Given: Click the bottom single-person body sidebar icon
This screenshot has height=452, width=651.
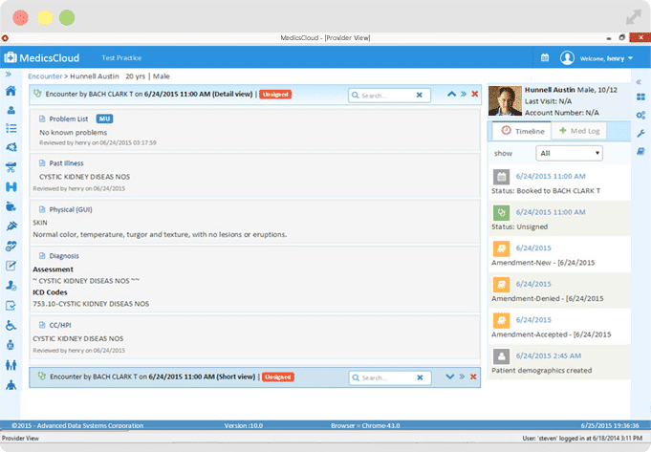Looking at the screenshot, I should 11,385.
